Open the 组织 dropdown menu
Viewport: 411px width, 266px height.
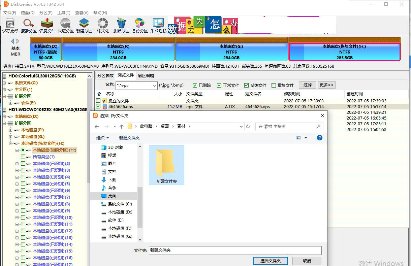click(x=103, y=138)
